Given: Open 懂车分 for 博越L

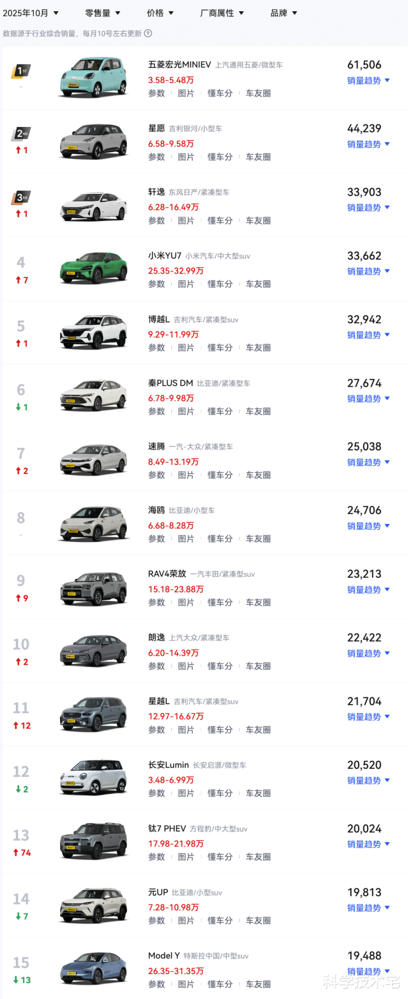Looking at the screenshot, I should (x=220, y=348).
